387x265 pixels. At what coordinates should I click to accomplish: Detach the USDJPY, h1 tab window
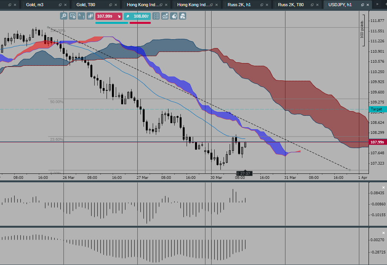[x=362, y=5]
